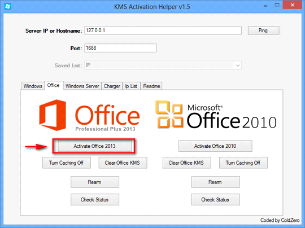Turn Caching Off for Office 2013
This screenshot has width=305, height=228.
coord(67,163)
